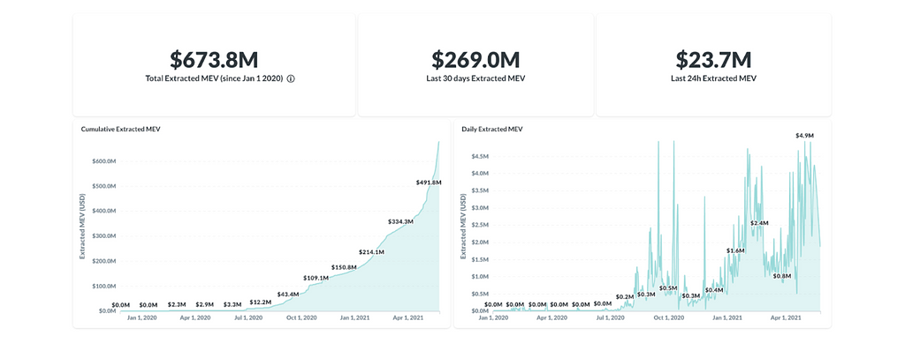Click the $2.9M data label
This screenshot has height=343, width=905.
pos(205,304)
